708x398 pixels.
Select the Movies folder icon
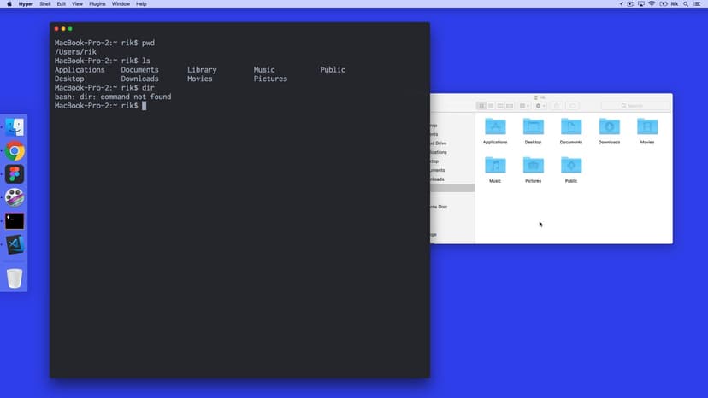pyautogui.click(x=647, y=127)
